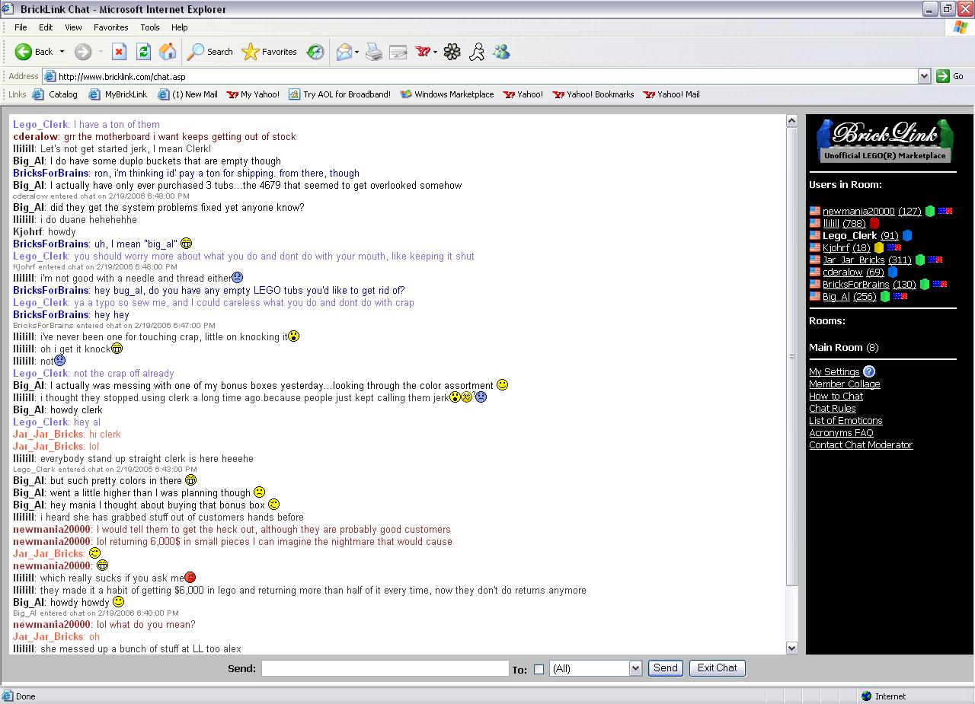Go back with the Back button

pyautogui.click(x=34, y=52)
